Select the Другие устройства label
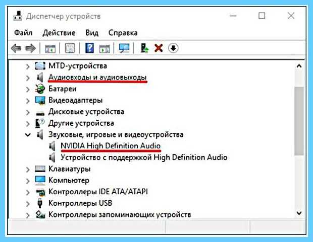313x242 pixels. click(x=81, y=123)
